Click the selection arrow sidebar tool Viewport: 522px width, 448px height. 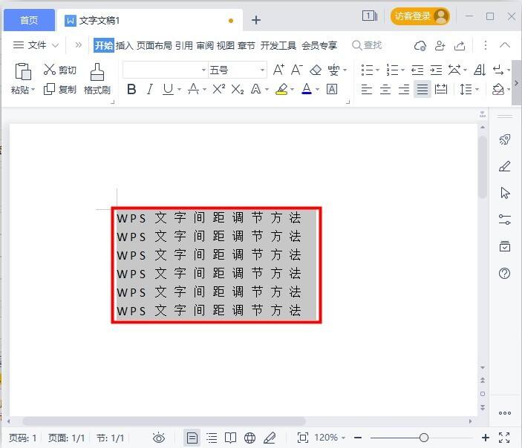click(505, 193)
